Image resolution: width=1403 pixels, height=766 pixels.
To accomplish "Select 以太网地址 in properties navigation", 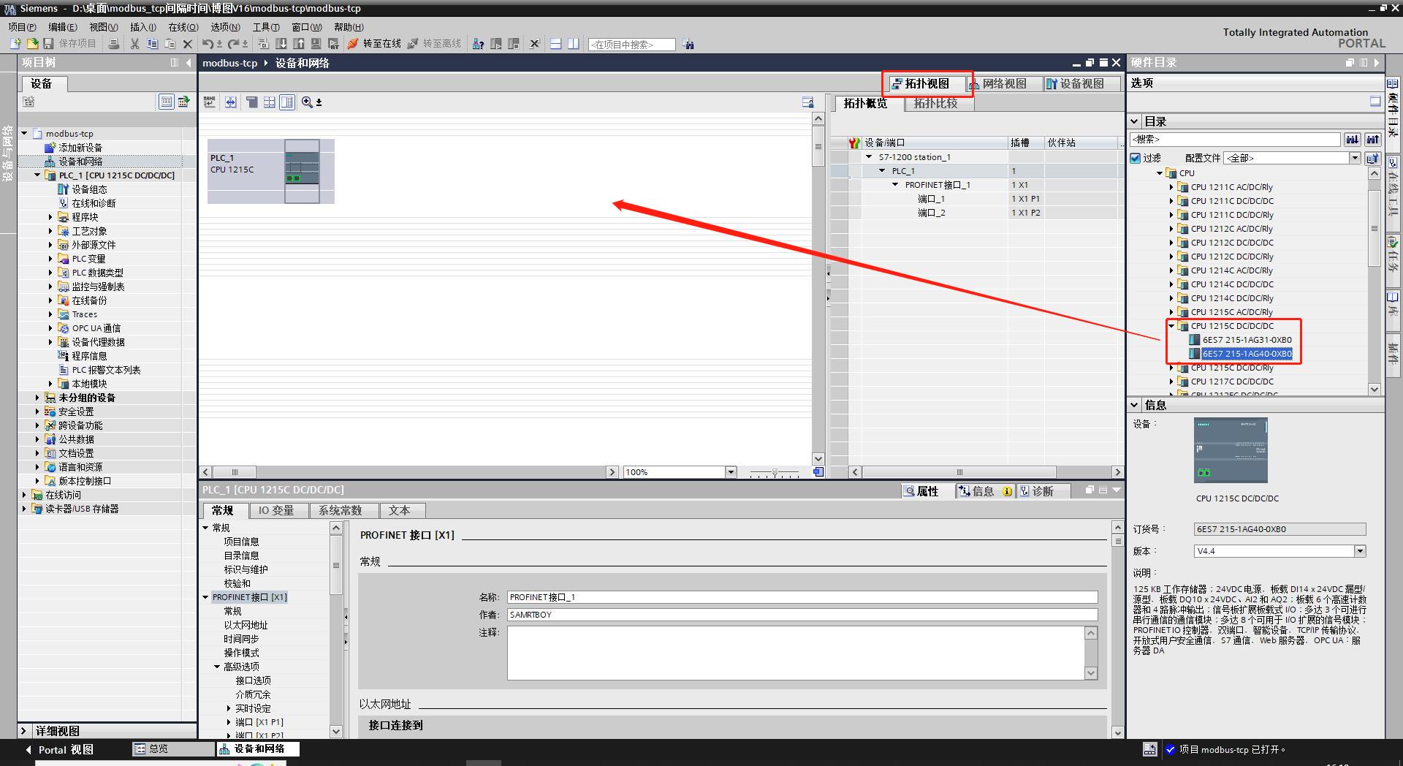I will coord(246,625).
